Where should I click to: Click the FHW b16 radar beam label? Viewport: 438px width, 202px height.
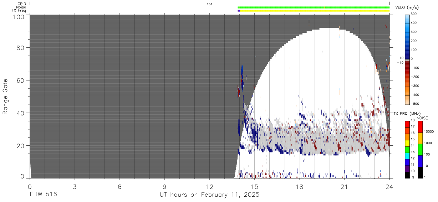(x=43, y=195)
